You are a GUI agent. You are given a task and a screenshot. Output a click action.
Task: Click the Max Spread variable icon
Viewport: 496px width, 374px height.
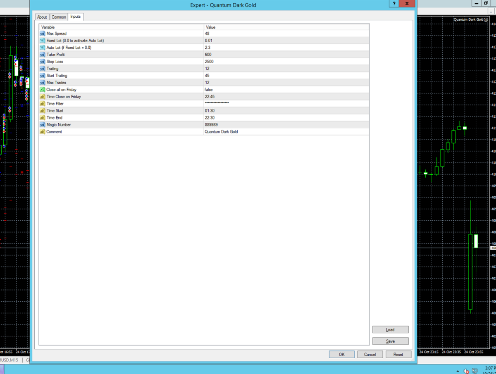42,33
